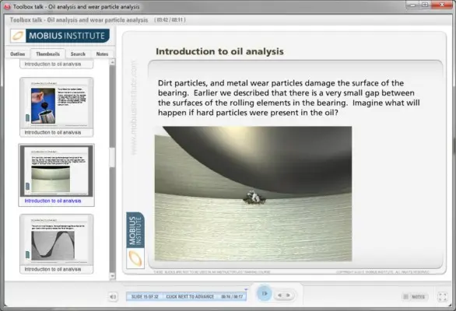The width and height of the screenshot is (456, 311).
Task: Go to the previous slide arrow
Action: click(280, 295)
